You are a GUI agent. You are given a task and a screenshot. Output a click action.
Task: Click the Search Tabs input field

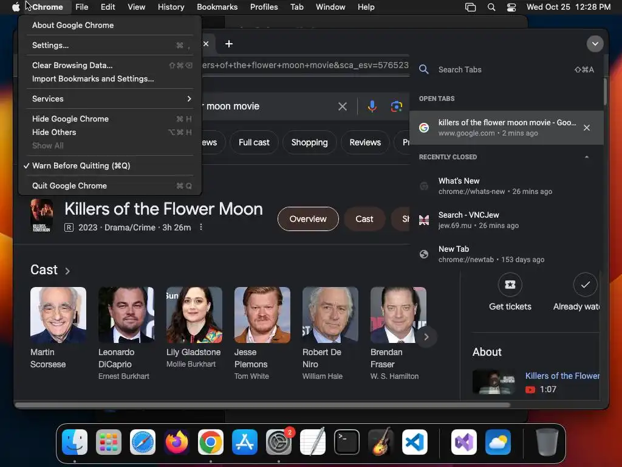pos(506,69)
